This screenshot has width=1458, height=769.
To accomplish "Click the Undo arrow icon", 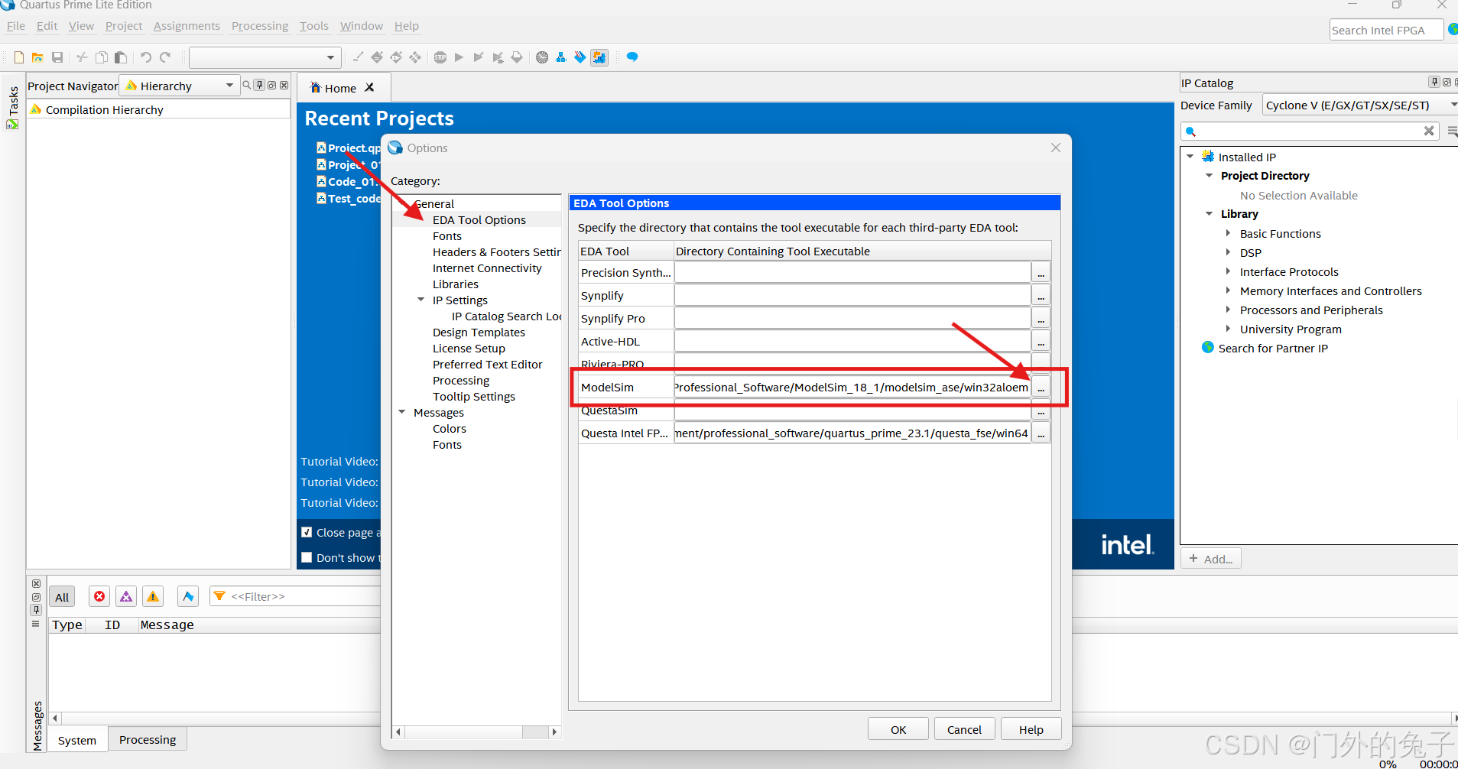I will [x=146, y=57].
